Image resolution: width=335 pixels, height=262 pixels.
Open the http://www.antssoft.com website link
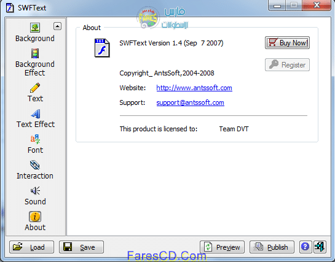(x=194, y=88)
